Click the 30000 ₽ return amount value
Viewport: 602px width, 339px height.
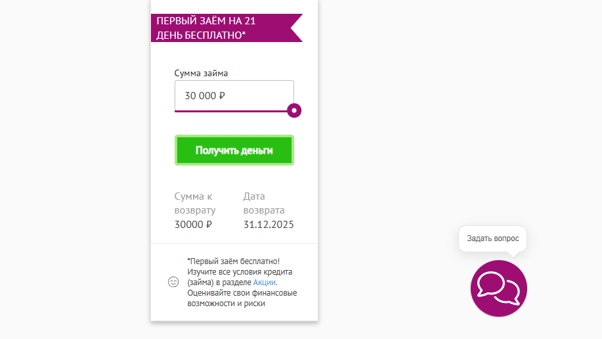[x=193, y=225]
